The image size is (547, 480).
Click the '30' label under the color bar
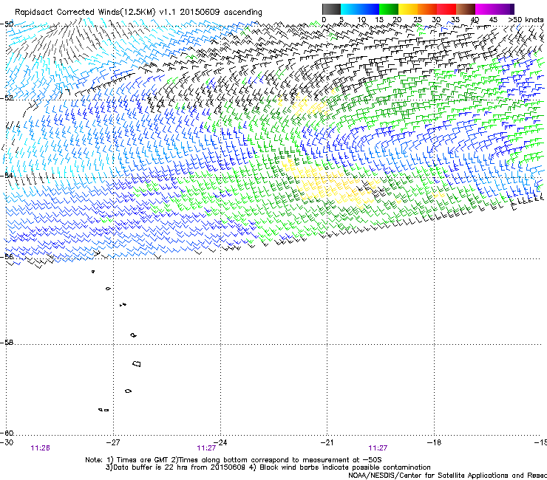coord(436,20)
